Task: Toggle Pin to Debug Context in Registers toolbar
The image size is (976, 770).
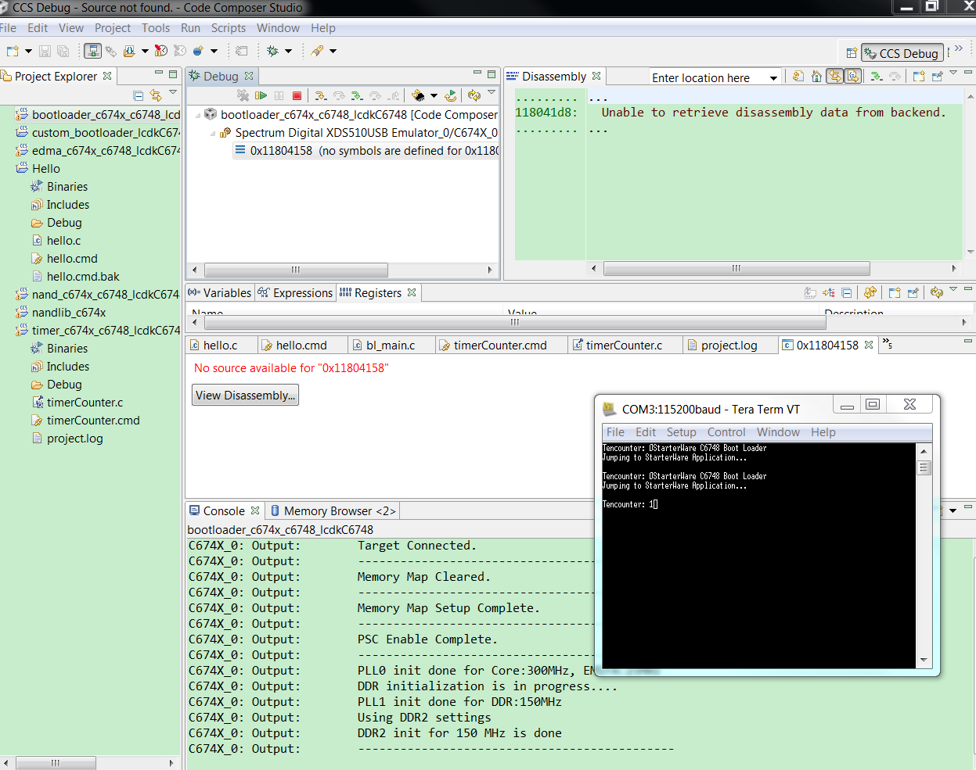Action: pos(913,293)
